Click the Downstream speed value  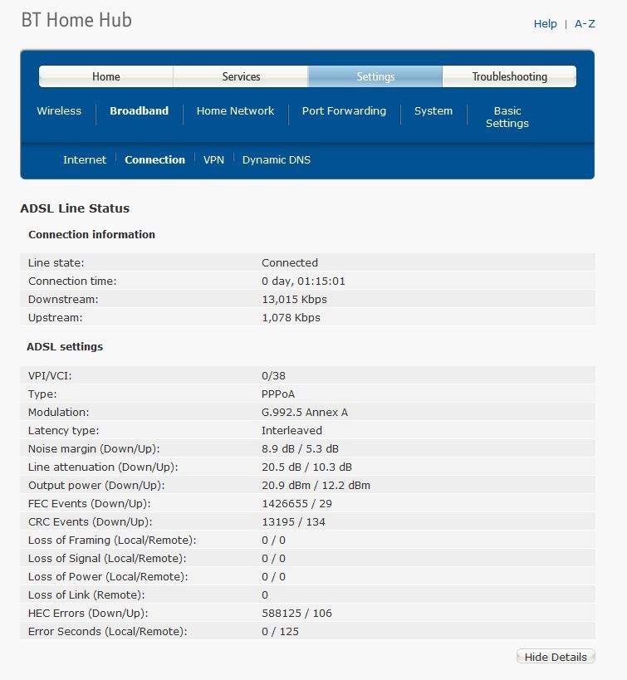tap(294, 299)
